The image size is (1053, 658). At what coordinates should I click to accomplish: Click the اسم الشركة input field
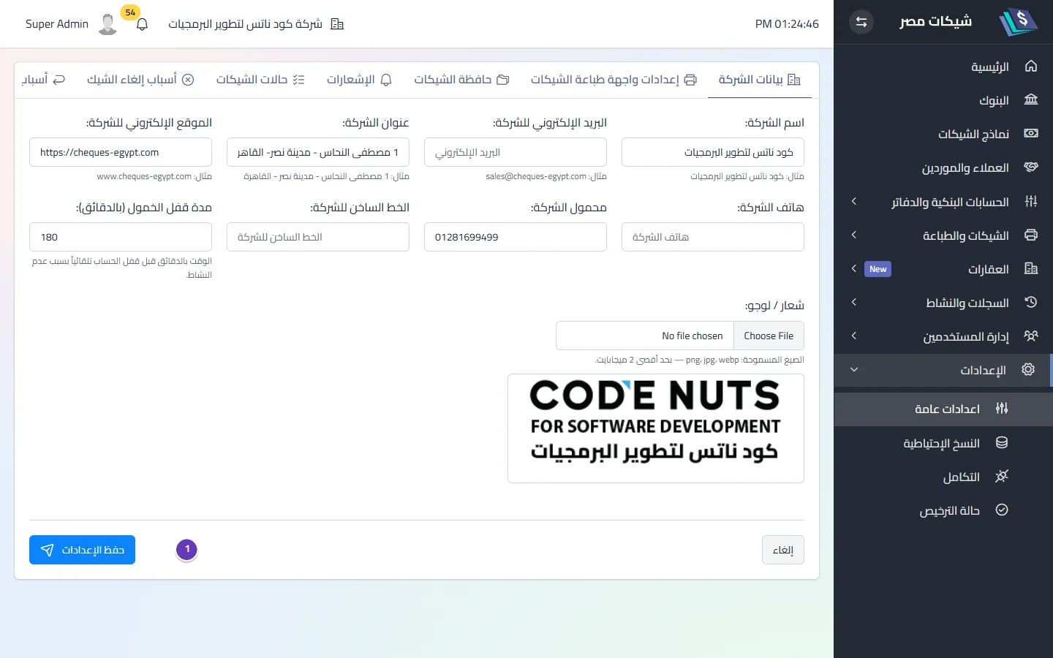[713, 152]
